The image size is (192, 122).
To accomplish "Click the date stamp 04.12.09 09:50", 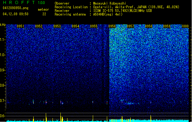I will [x=16, y=14].
